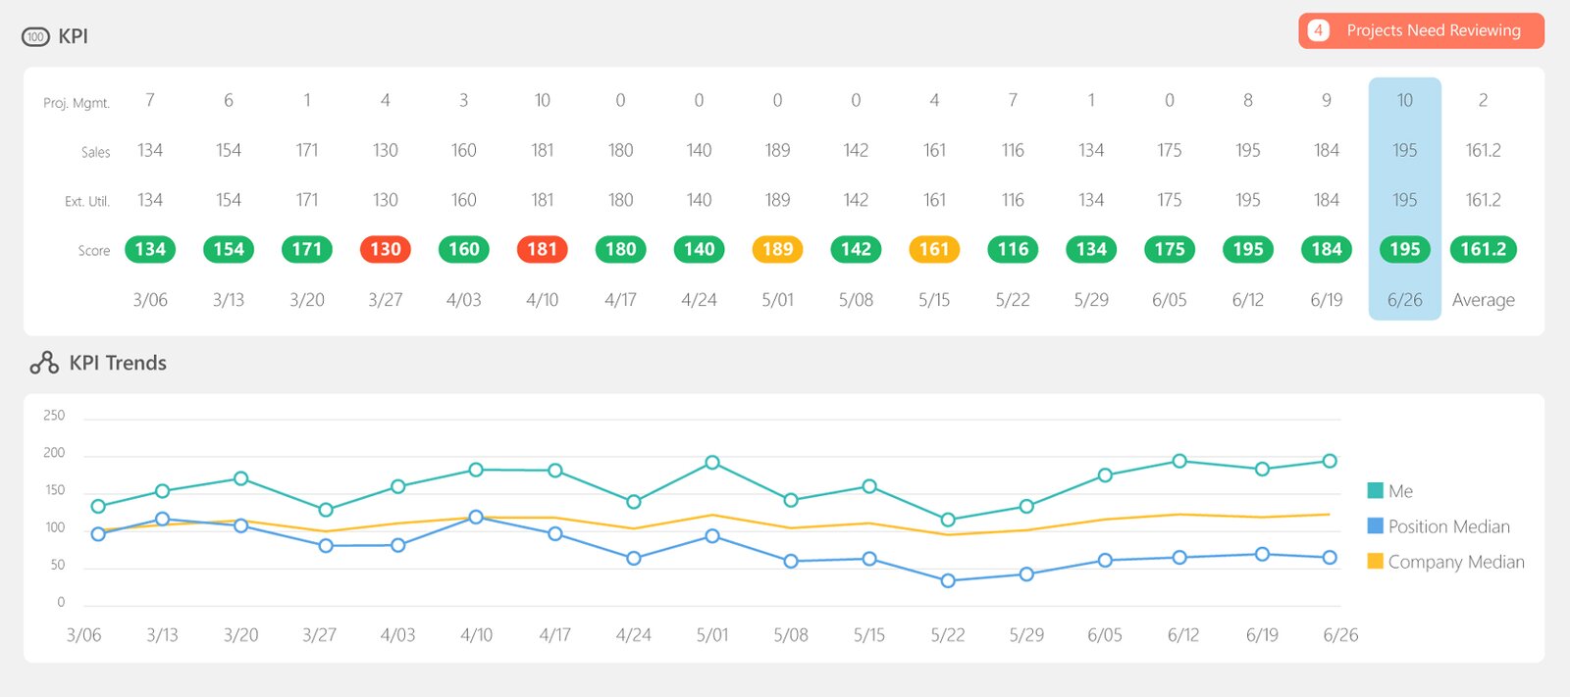Click Proj. Mgmt. value 10 under 4/10
This screenshot has width=1570, height=697.
(x=543, y=100)
